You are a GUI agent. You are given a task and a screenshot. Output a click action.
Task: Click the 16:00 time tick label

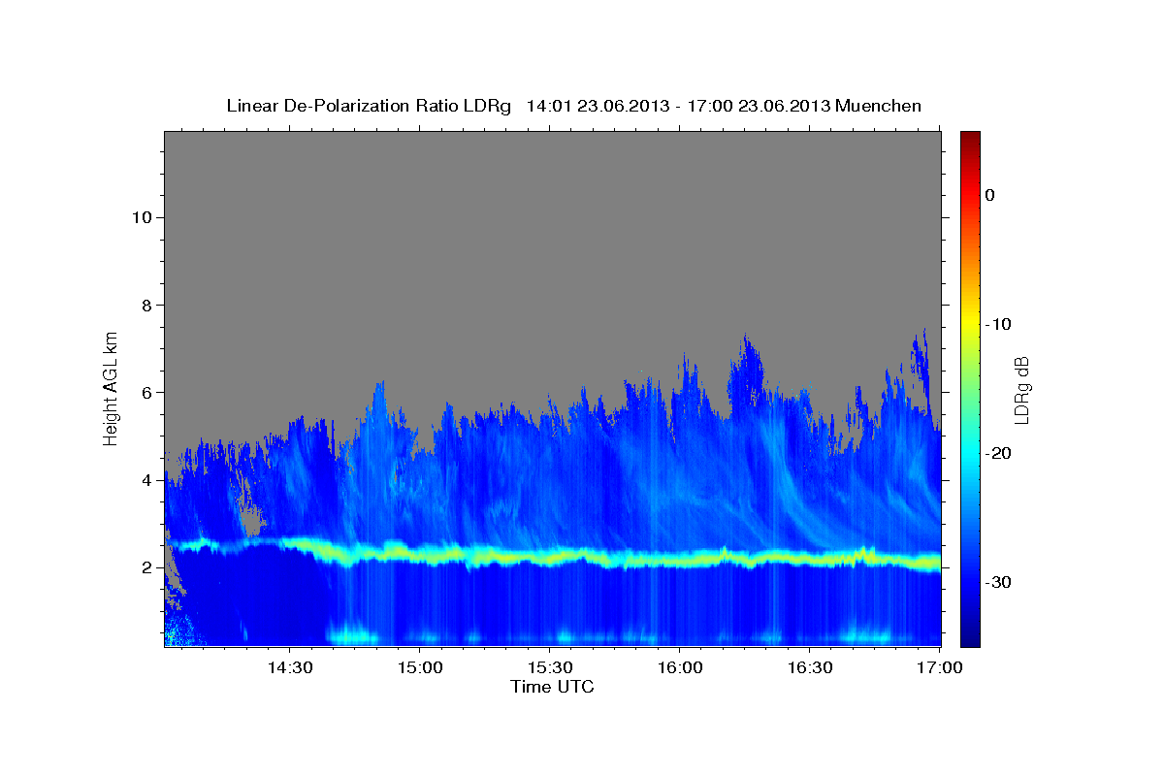[x=679, y=668]
